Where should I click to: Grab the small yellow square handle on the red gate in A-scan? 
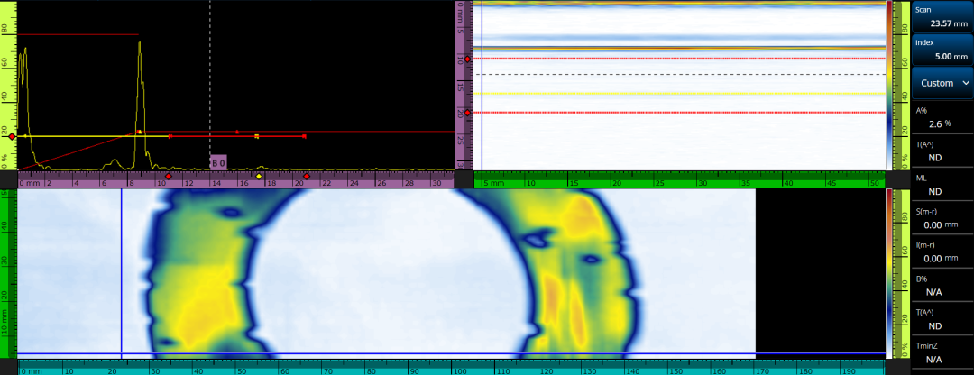tap(256, 136)
